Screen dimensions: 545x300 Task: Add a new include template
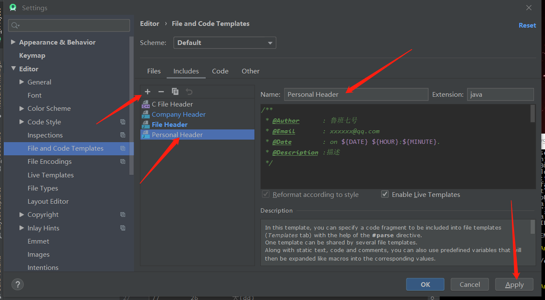pos(147,91)
